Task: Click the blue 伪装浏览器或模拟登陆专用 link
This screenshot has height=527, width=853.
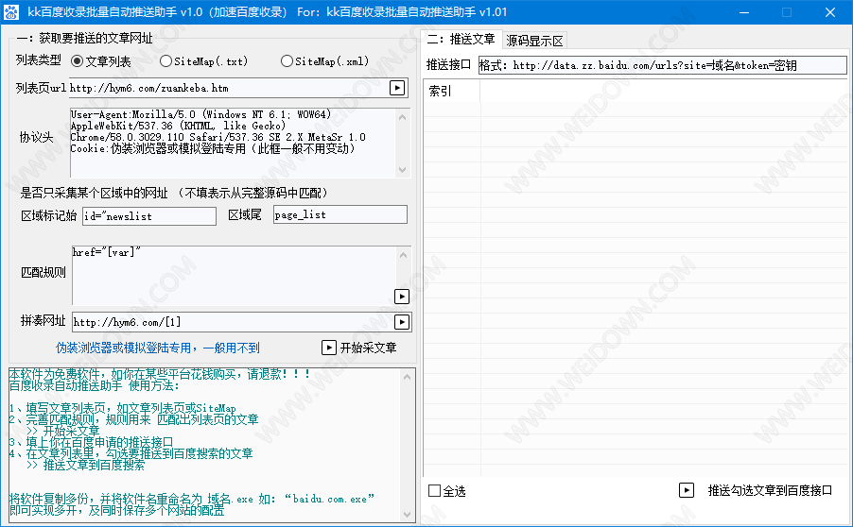Action: click(158, 348)
